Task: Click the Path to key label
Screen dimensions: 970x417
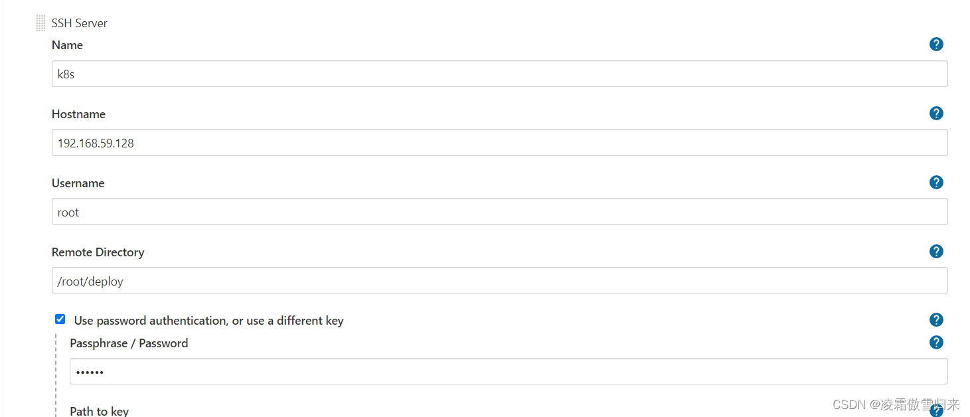Action: pyautogui.click(x=99, y=411)
